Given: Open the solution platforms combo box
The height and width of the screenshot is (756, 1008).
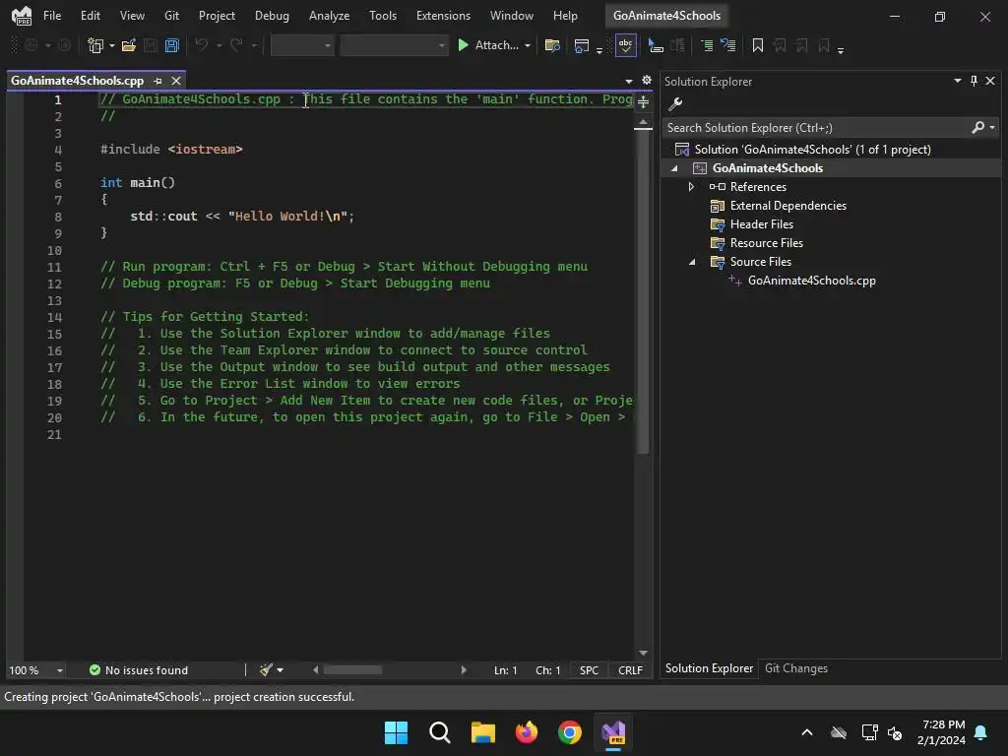Looking at the screenshot, I should coord(394,45).
